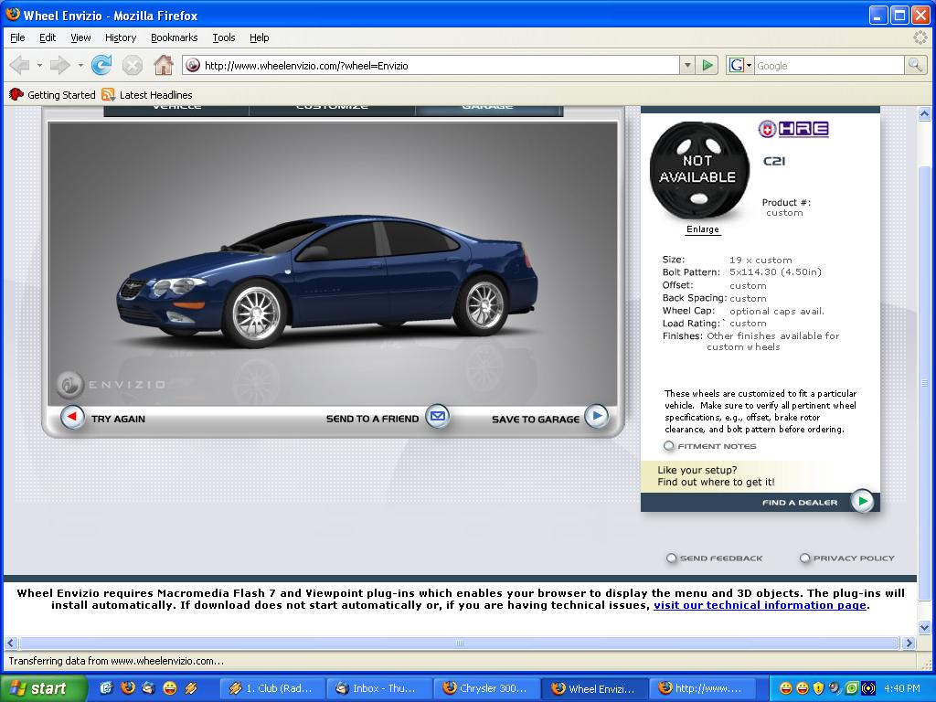Click the Save to Garage label
This screenshot has height=702, width=936.
(x=536, y=419)
